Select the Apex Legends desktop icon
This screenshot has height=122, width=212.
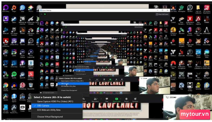click(x=198, y=20)
